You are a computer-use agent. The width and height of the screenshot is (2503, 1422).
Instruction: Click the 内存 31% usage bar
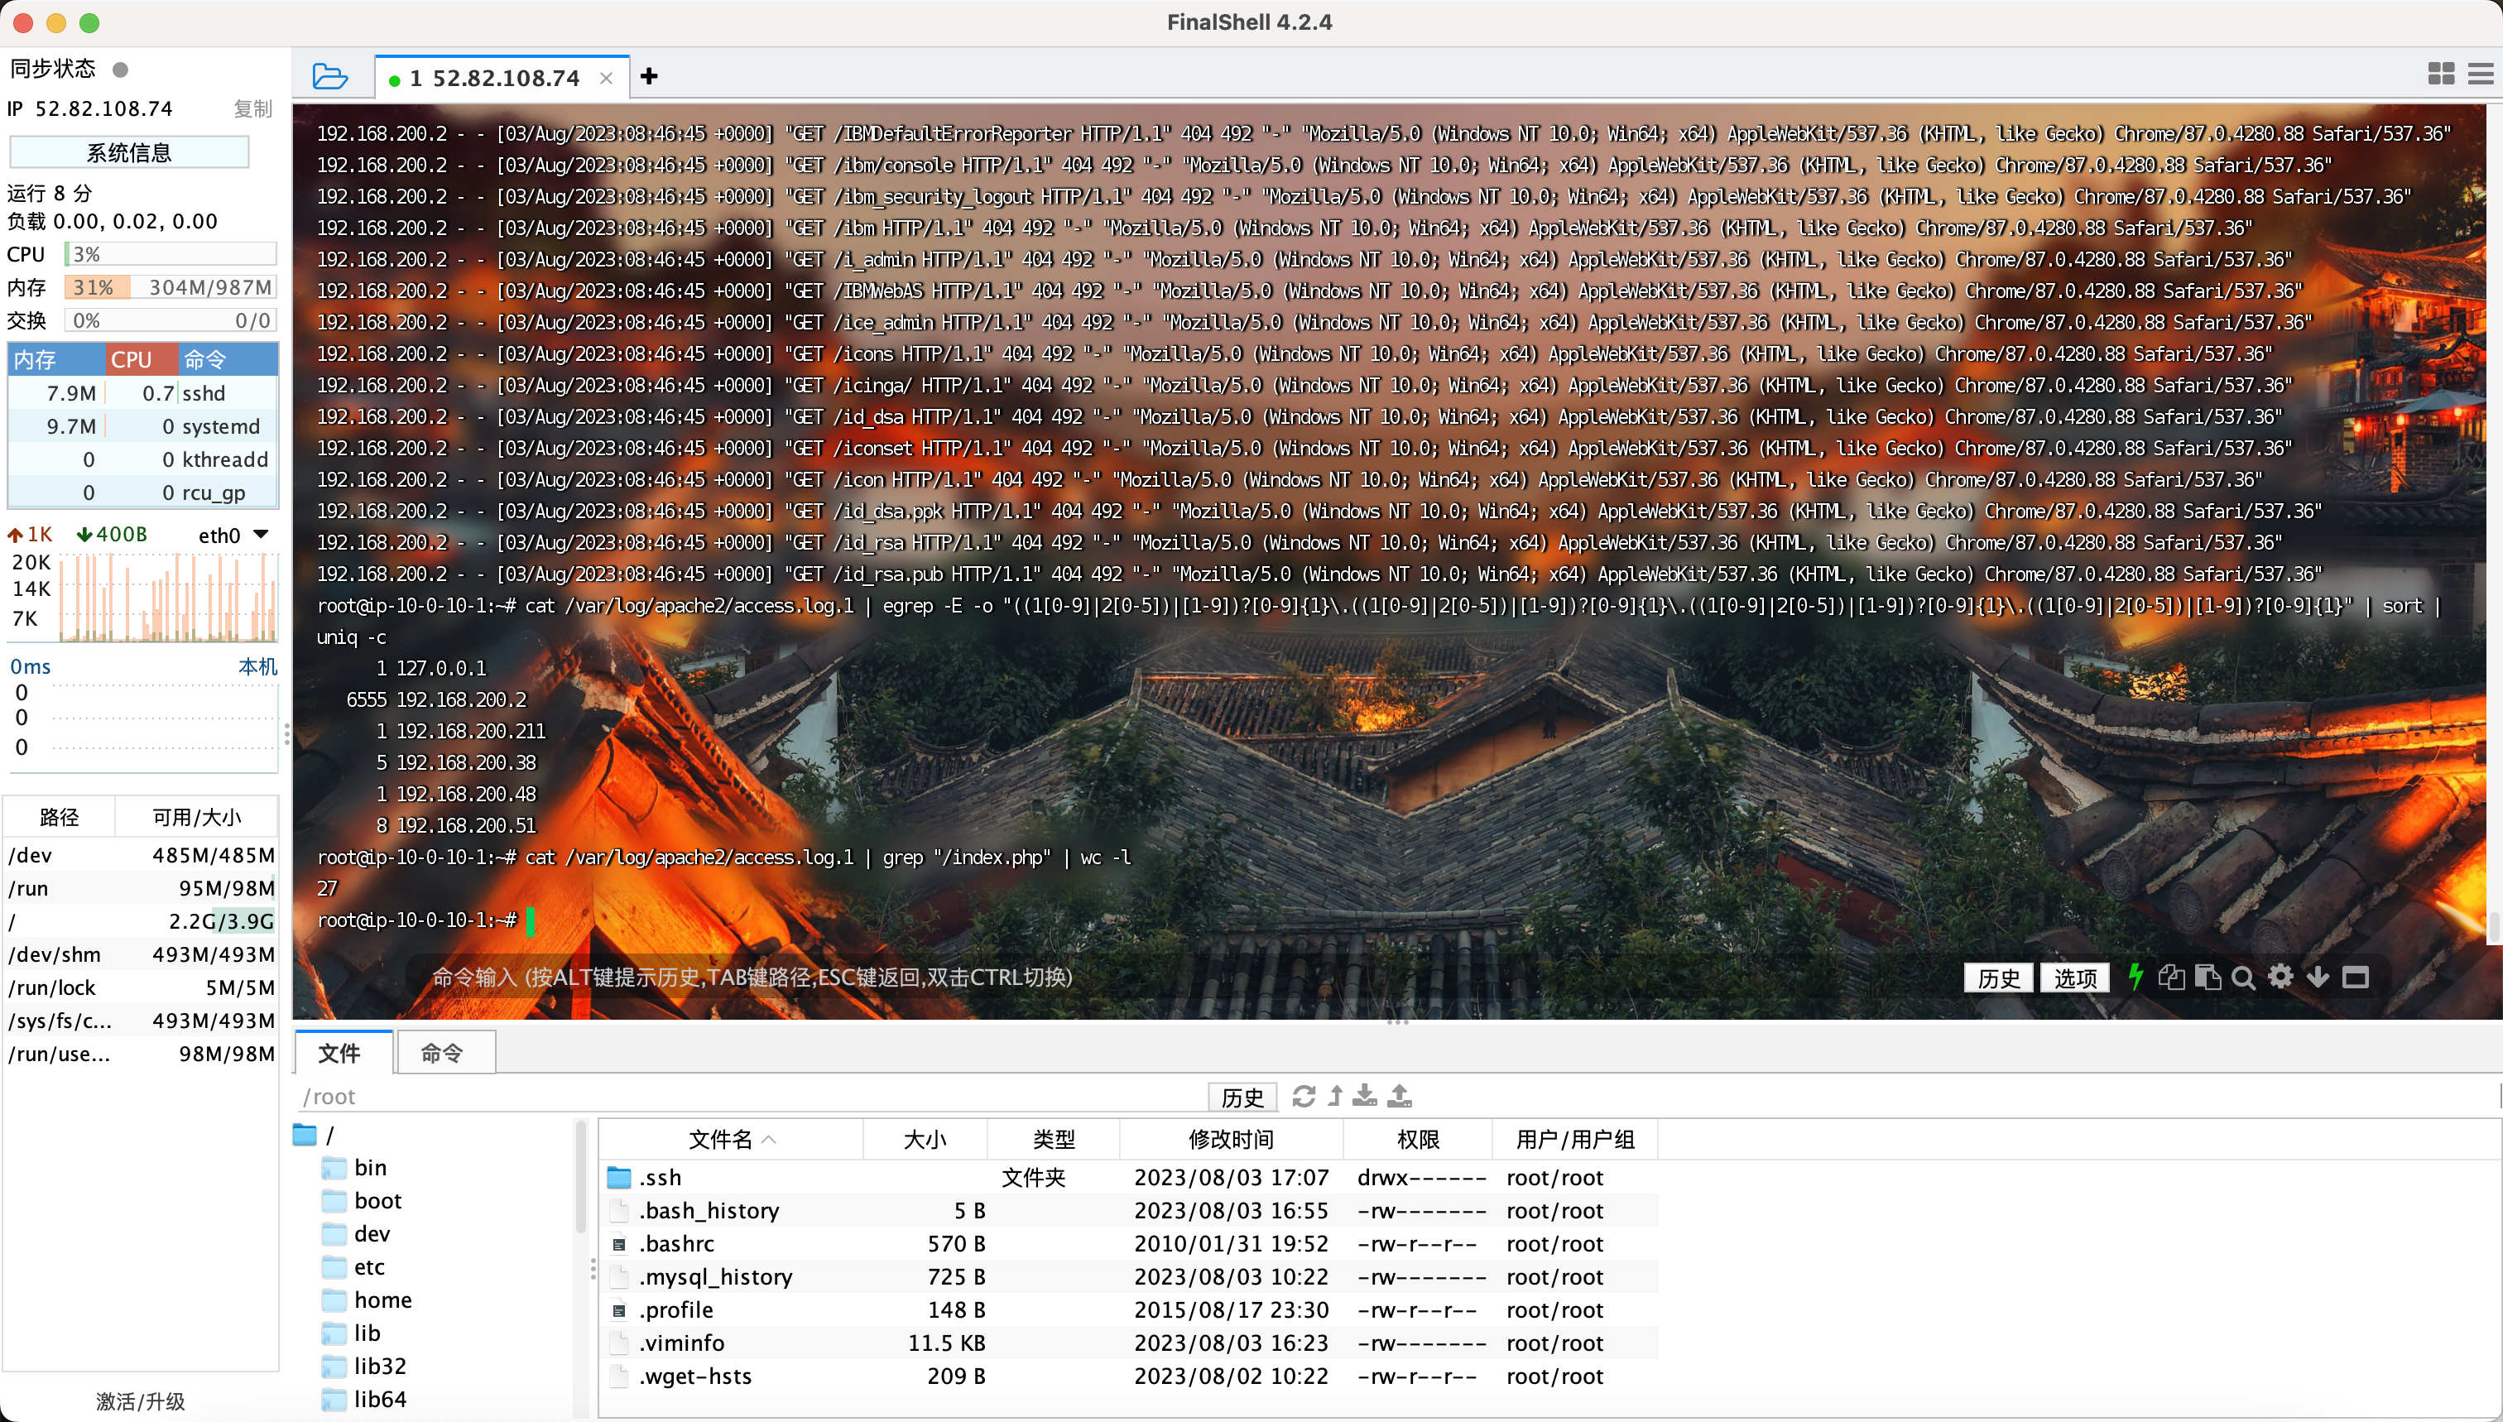tap(171, 288)
